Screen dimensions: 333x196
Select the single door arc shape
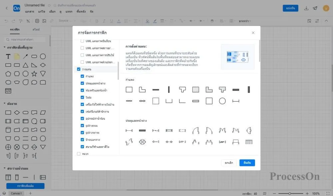point(195,131)
